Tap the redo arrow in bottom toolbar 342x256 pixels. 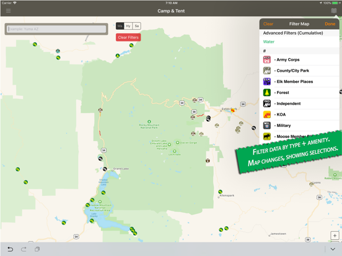24,249
